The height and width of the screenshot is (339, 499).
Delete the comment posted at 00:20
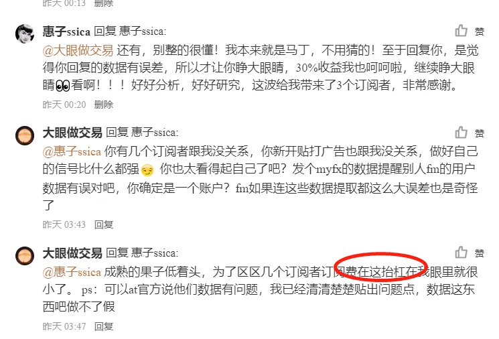click(104, 105)
